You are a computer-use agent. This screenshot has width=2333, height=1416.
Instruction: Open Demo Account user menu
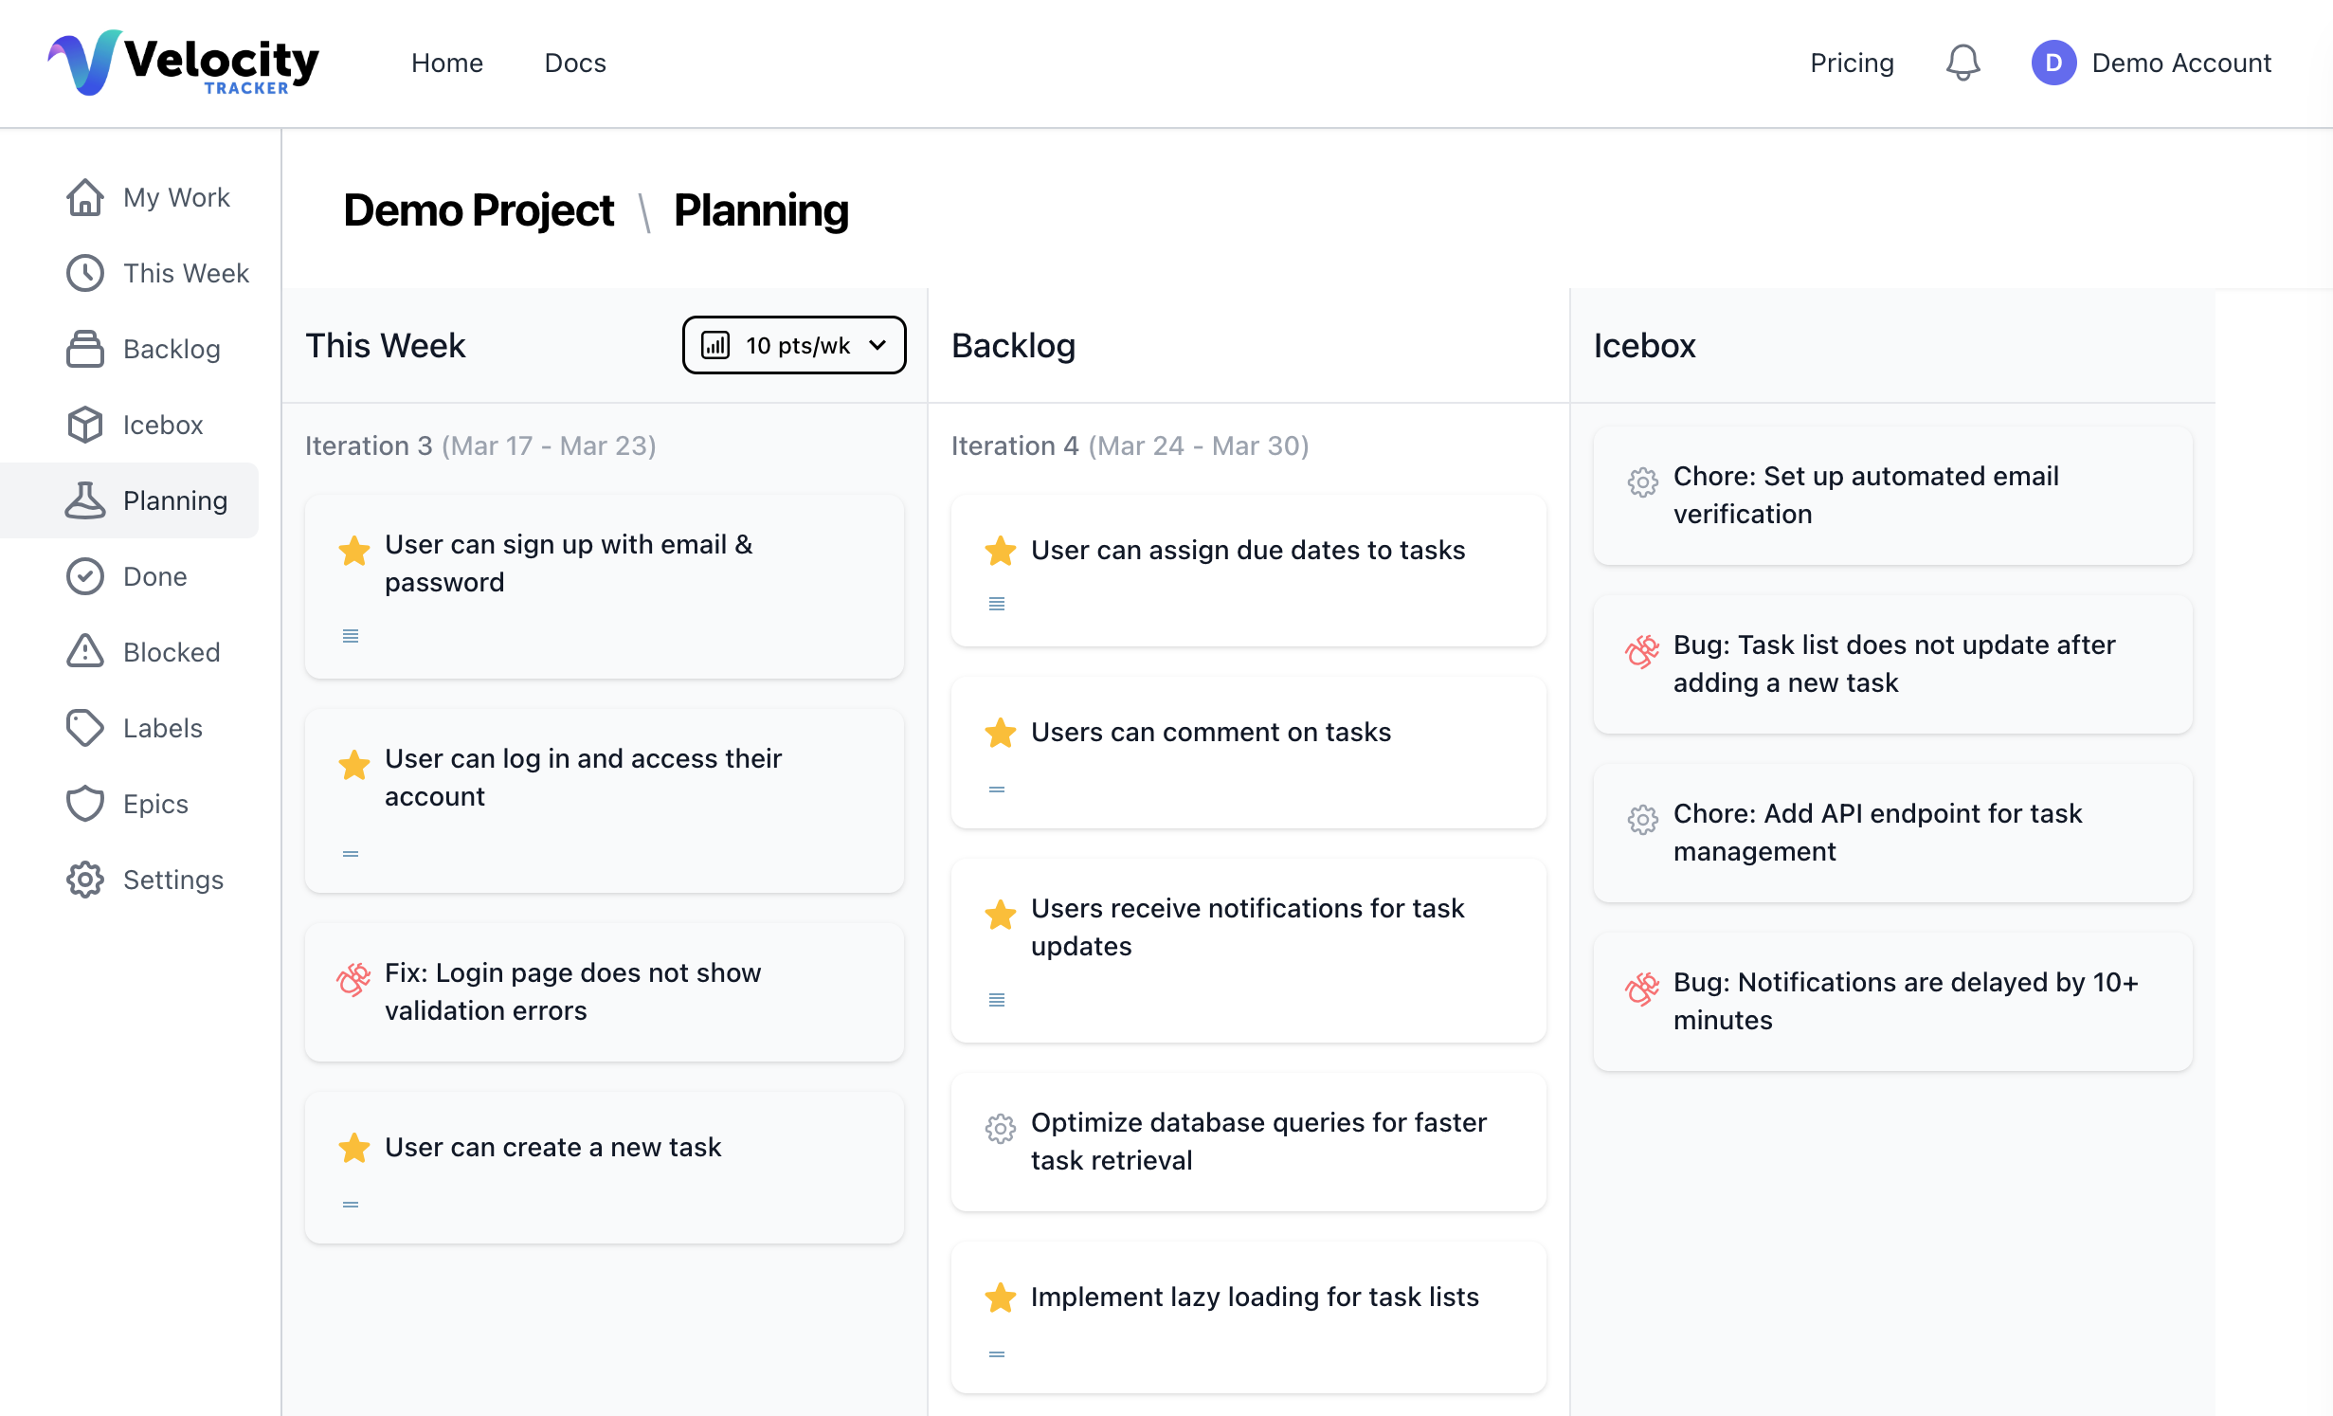2151,63
